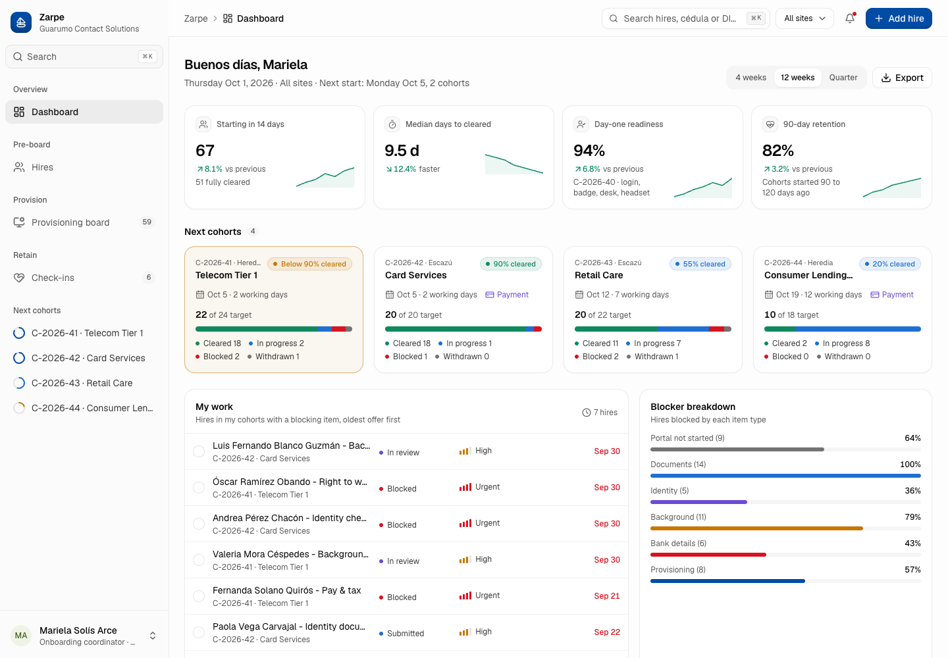
Task: Click the Background (11) blocker bar
Action: point(785,528)
